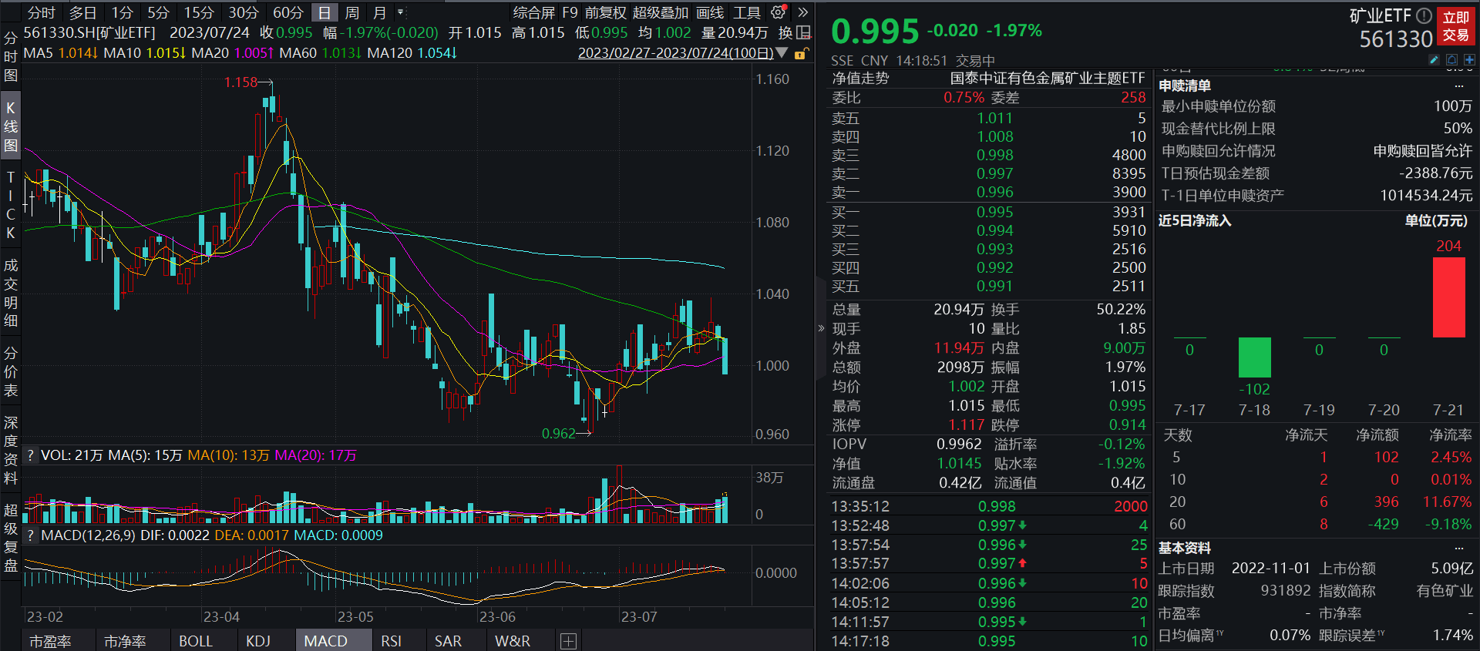Click the layout panel icon beside 换

[803, 32]
